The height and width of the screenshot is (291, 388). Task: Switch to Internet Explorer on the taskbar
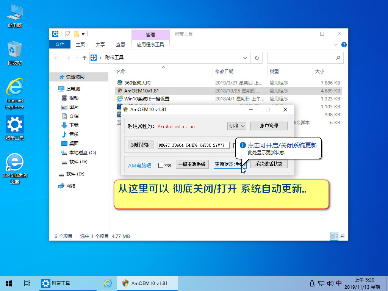pos(108,283)
